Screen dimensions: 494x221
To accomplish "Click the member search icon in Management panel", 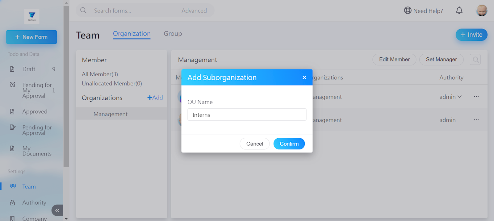I will (475, 60).
